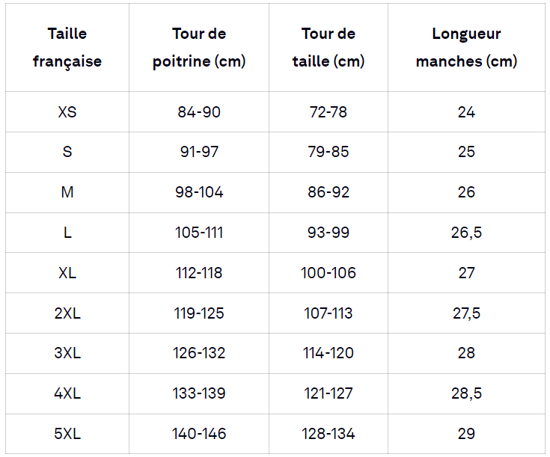Screen dimensions: 550x457
Task: Click waist measurement 100-106
Action: click(329, 273)
